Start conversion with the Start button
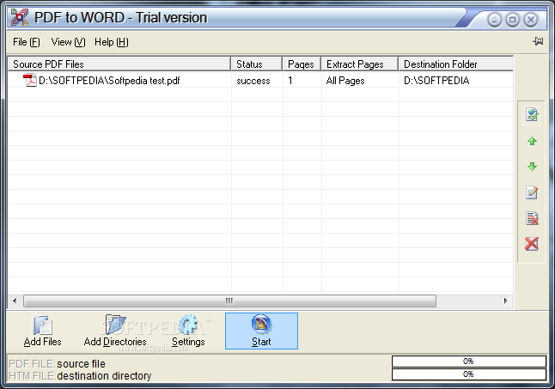The image size is (555, 389). (261, 331)
